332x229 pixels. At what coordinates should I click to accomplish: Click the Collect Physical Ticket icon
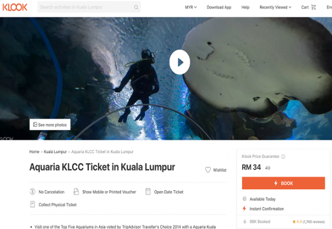[33, 204]
